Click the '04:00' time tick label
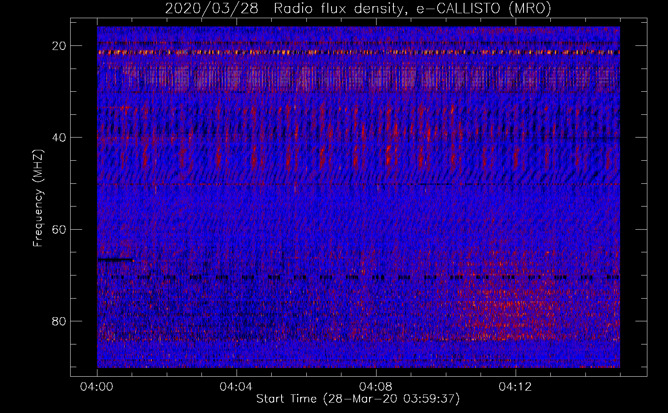Screen dimensions: 668x413 (97, 387)
